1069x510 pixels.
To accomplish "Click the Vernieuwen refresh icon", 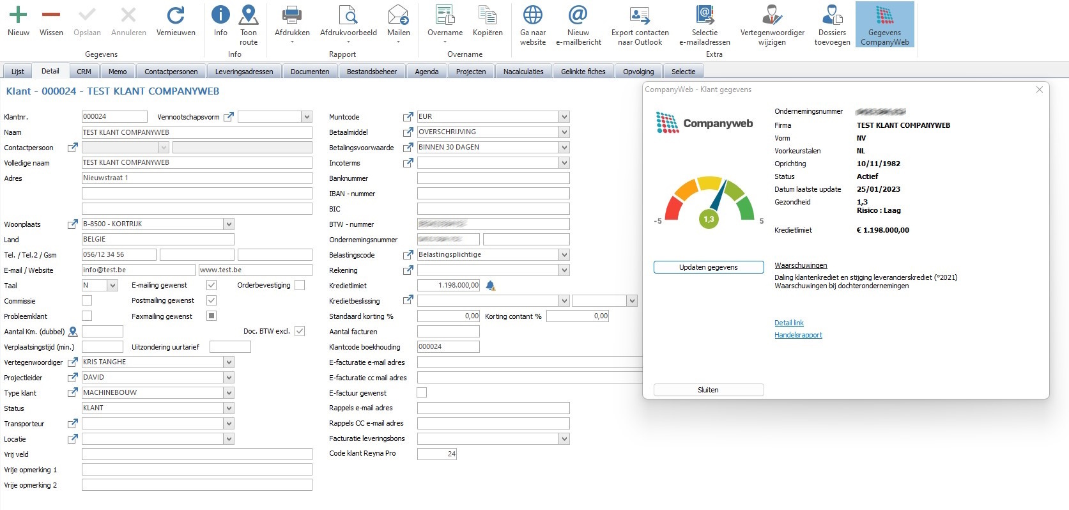I will click(x=176, y=14).
